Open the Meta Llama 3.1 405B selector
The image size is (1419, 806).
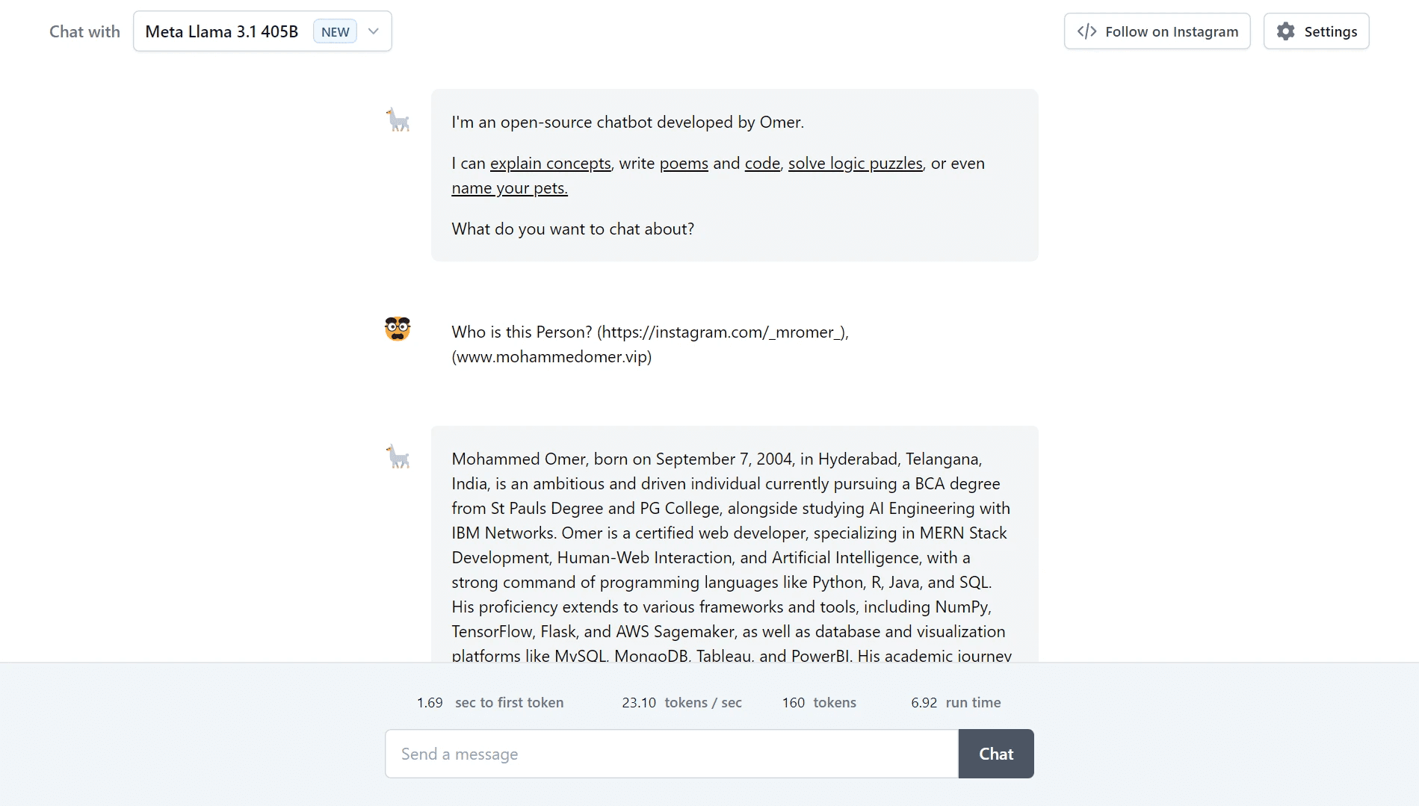click(x=262, y=31)
